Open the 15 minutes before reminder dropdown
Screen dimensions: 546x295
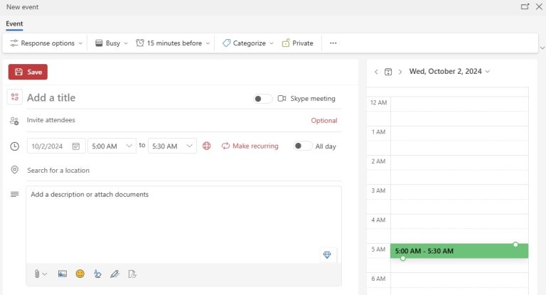pos(173,43)
